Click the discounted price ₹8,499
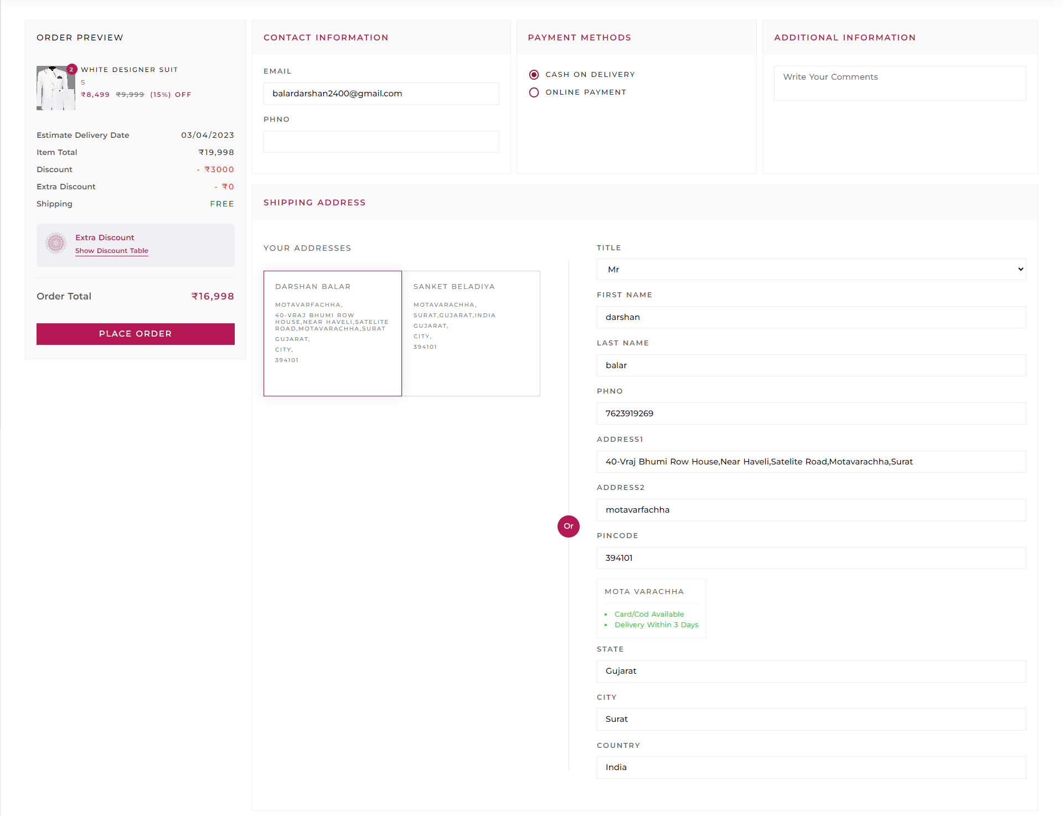1063x816 pixels. [x=95, y=95]
